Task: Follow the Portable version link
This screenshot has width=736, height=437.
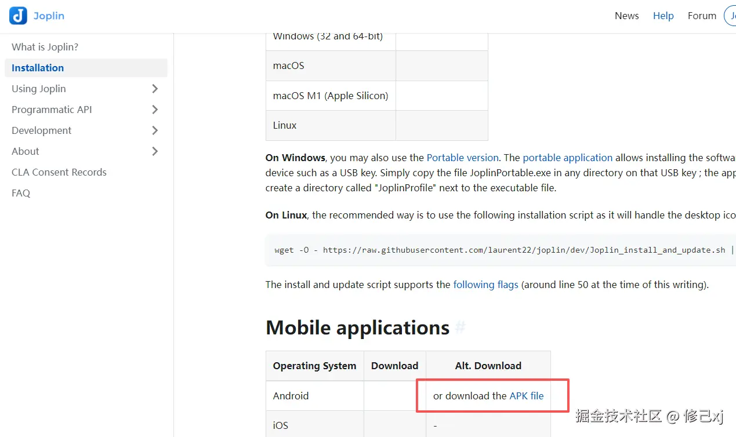Action: 462,158
